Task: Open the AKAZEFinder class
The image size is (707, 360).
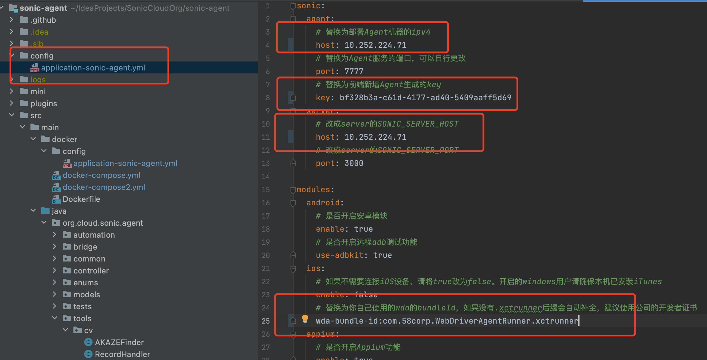Action: coord(119,342)
